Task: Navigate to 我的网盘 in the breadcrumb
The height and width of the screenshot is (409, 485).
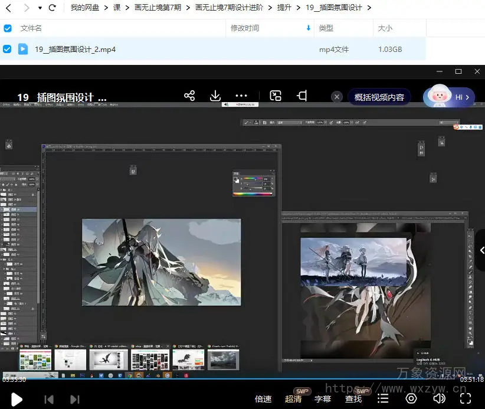Action: [x=86, y=8]
